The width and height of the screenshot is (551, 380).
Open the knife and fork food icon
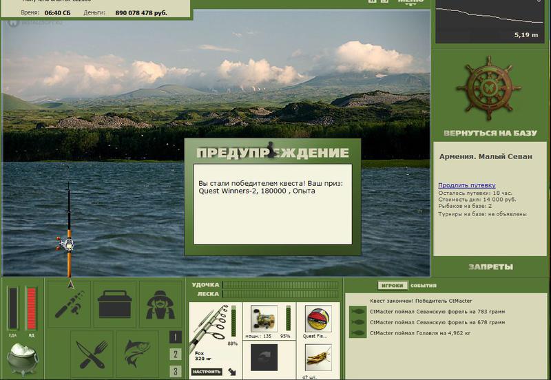coord(92,354)
